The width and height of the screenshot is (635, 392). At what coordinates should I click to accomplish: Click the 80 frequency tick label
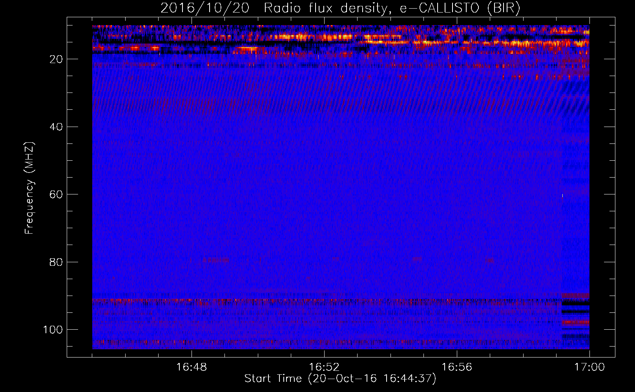coord(56,262)
